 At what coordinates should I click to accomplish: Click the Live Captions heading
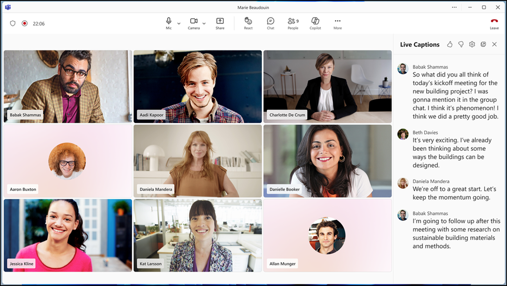pyautogui.click(x=420, y=45)
